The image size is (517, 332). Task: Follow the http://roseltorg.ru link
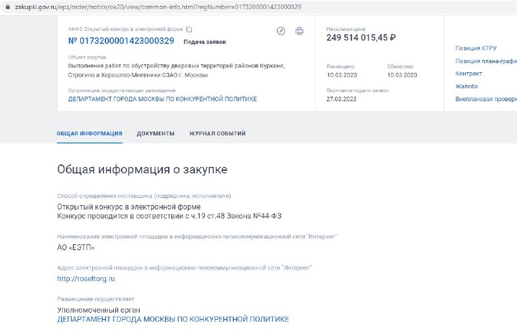(86, 278)
